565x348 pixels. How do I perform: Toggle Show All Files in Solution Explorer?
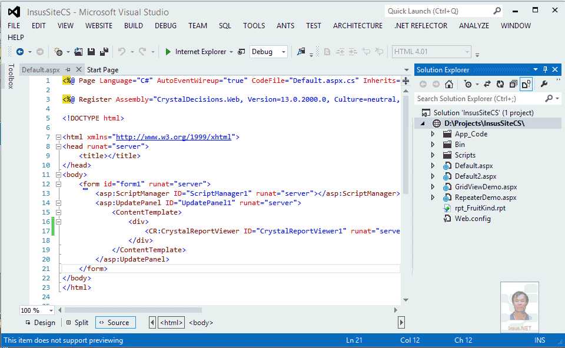click(x=526, y=84)
